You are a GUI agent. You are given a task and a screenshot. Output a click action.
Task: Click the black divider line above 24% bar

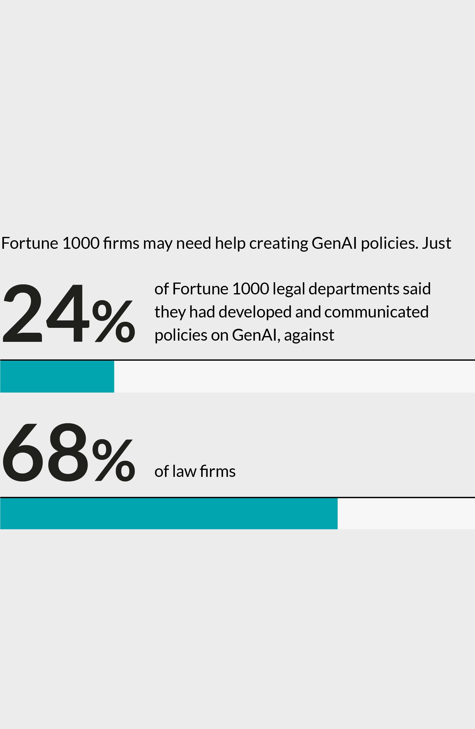pyautogui.click(x=238, y=360)
